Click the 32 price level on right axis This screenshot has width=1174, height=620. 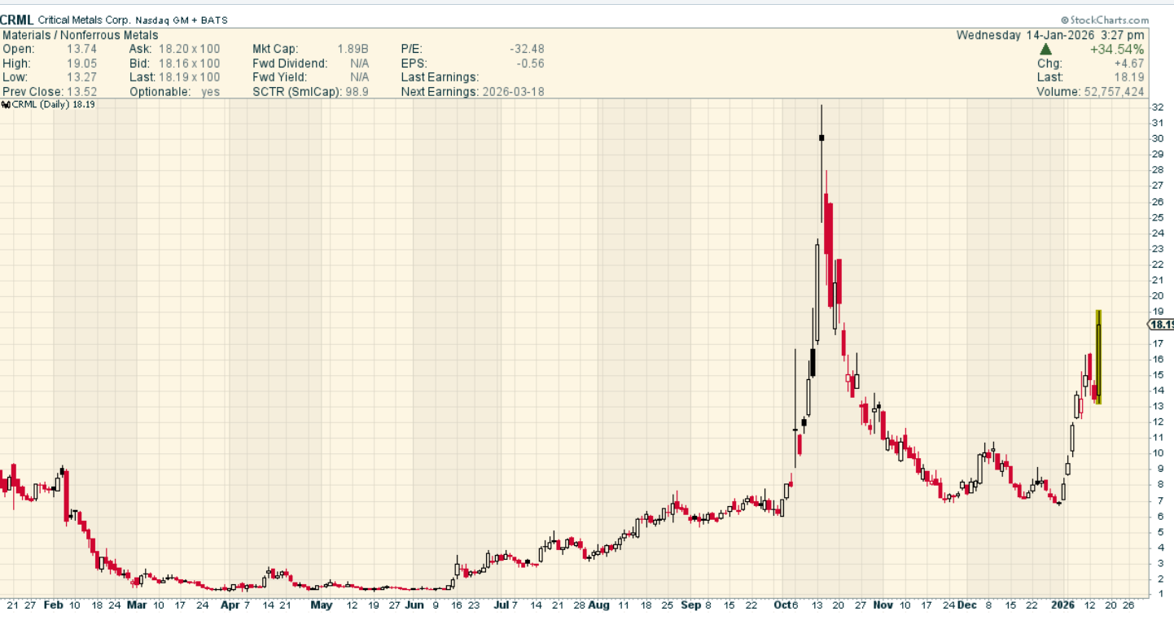coord(1157,107)
